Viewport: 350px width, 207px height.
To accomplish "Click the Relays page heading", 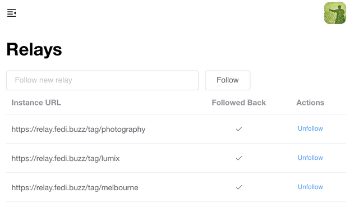I will click(x=34, y=49).
